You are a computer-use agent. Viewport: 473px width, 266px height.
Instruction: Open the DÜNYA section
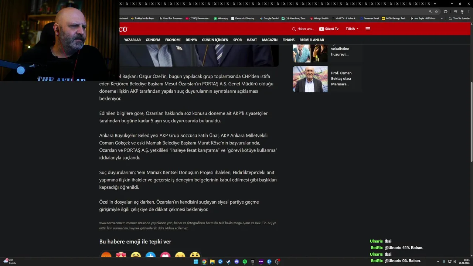click(191, 40)
